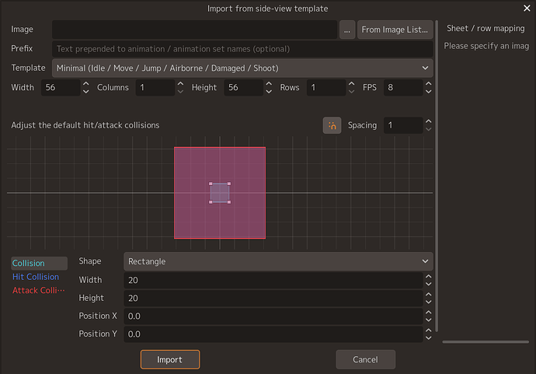Click the collision Width field showing 20
Viewport: 536px width, 374px height.
click(273, 280)
